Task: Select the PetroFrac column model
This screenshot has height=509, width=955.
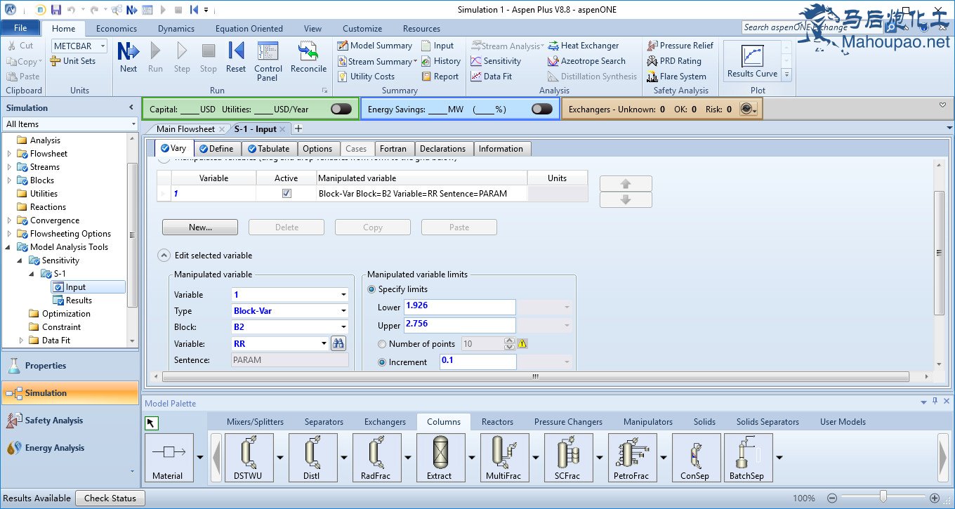Action: pyautogui.click(x=633, y=458)
